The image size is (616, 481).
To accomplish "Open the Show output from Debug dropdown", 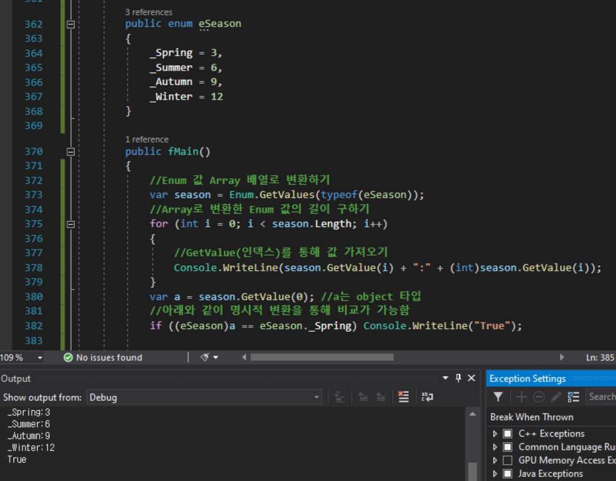I will pos(204,397).
